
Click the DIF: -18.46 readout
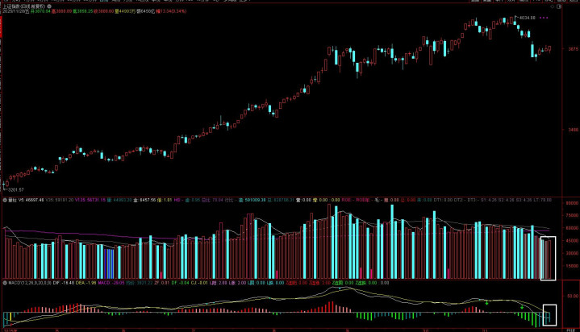(x=64, y=283)
